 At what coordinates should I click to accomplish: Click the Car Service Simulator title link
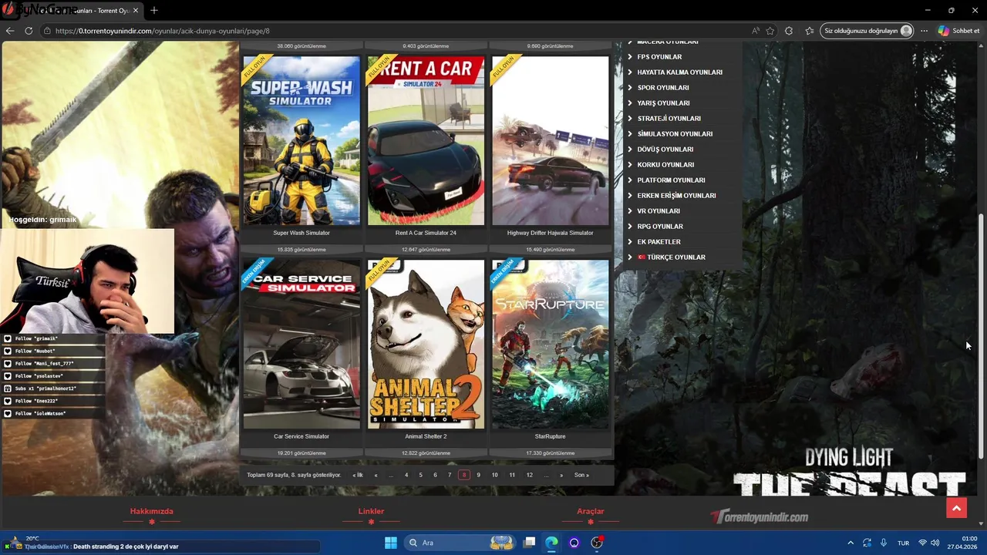(x=301, y=436)
